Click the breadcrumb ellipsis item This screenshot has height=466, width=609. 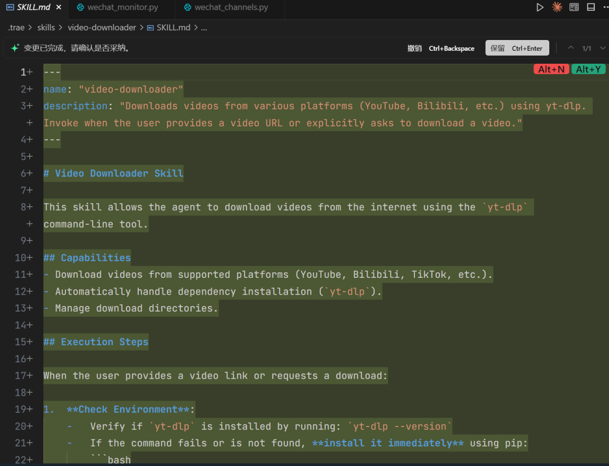point(204,28)
